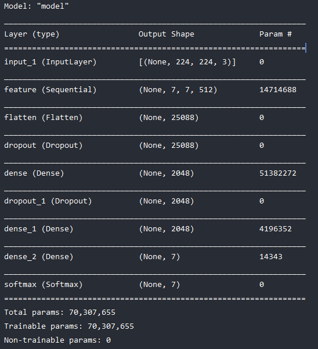This screenshot has width=318, height=349.
Task: Select the dense row's '(None, 2048)' shape
Action: tap(166, 173)
